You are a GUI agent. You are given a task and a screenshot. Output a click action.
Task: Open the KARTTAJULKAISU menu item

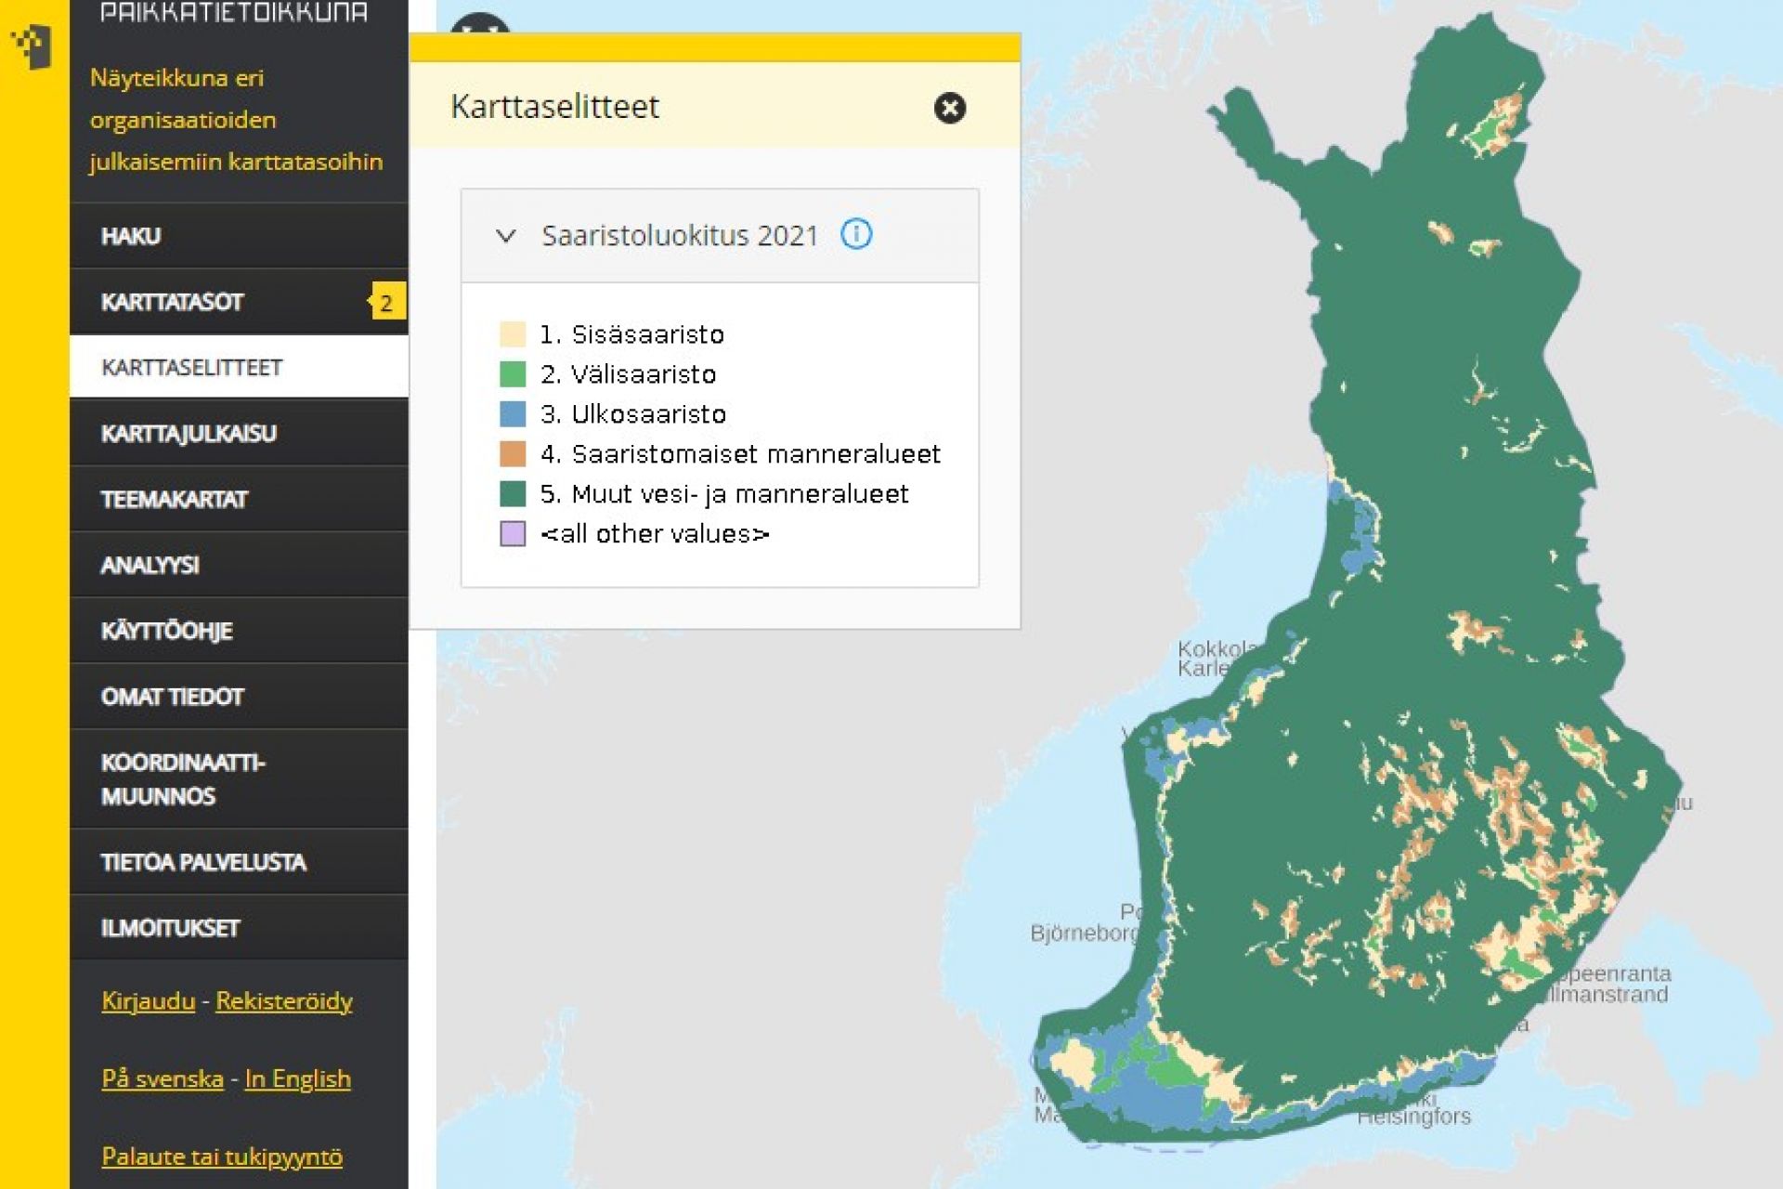[189, 433]
